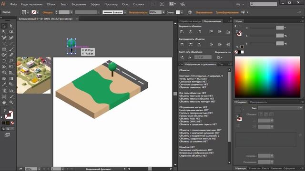The image size is (305, 171).
Task: Open the Справка menu
Action: [x=139, y=4]
